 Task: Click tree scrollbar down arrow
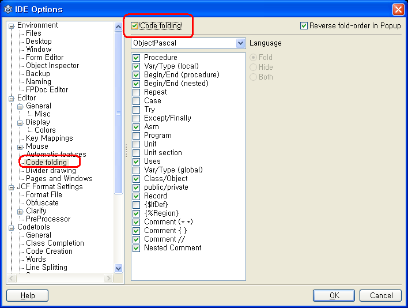pyautogui.click(x=118, y=268)
